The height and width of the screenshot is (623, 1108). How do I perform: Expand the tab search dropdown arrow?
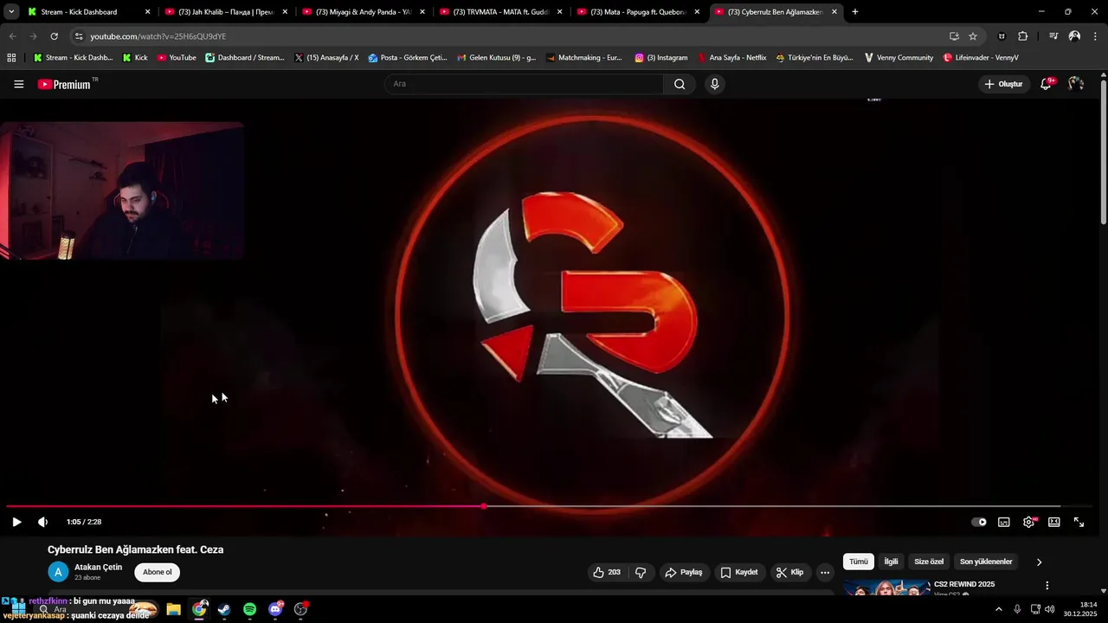[11, 12]
